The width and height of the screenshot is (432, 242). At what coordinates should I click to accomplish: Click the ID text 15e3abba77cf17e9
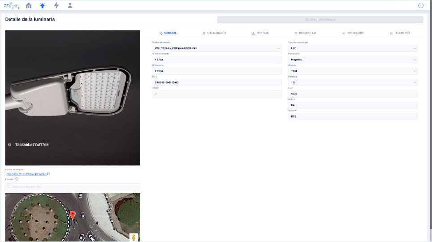32,144
